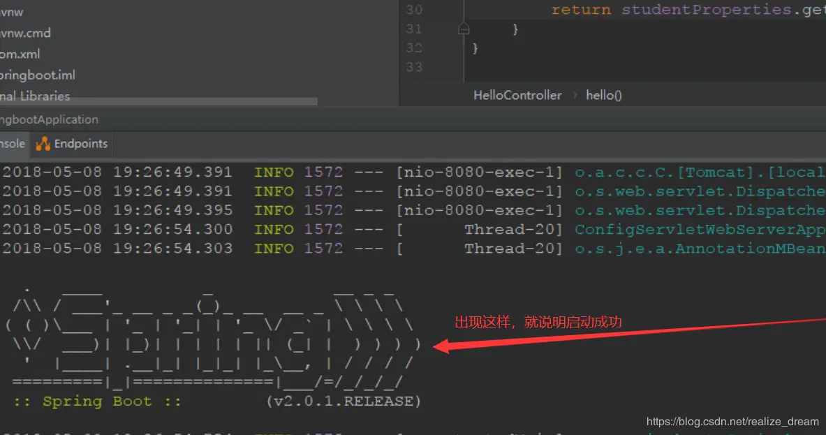Screen dimensions: 826x435
Task: Click the horizontal scrollbar in the project panel
Action: click(x=158, y=101)
